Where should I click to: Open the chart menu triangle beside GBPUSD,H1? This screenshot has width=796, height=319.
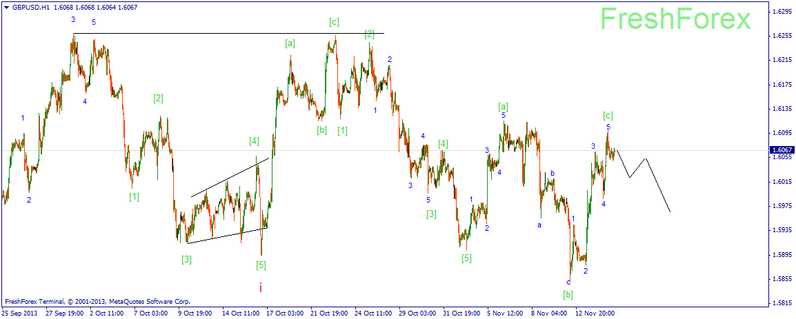coord(6,8)
